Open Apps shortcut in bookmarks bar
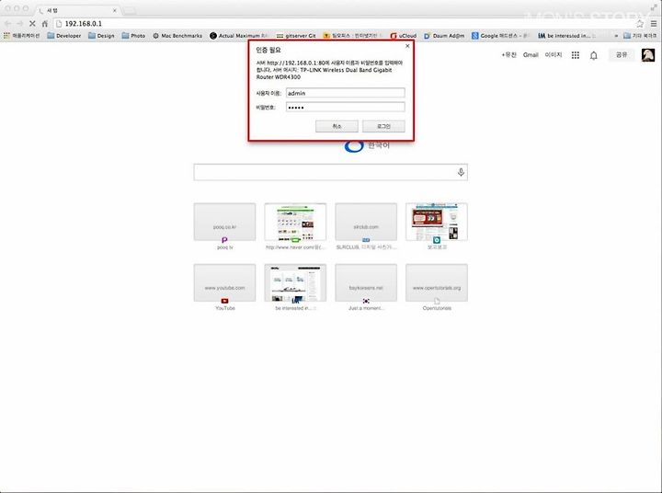Image resolution: width=662 pixels, height=493 pixels. (21, 36)
